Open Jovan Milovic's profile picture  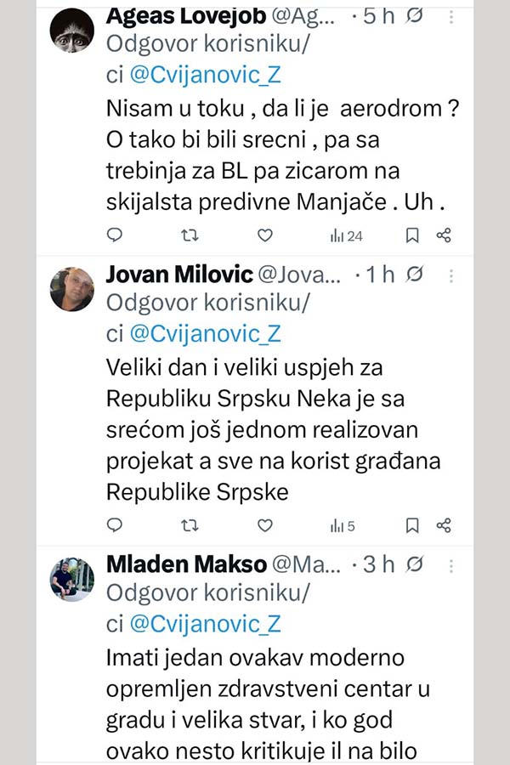pyautogui.click(x=72, y=289)
